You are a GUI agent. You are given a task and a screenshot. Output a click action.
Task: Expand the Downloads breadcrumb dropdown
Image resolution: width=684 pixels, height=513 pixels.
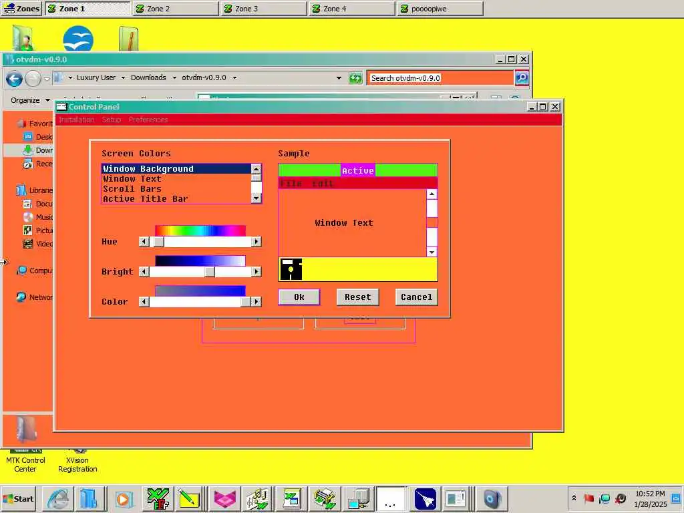pos(174,77)
